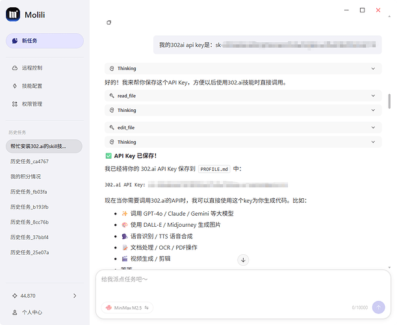Open 个人中心 personal center
The height and width of the screenshot is (325, 397).
point(32,313)
